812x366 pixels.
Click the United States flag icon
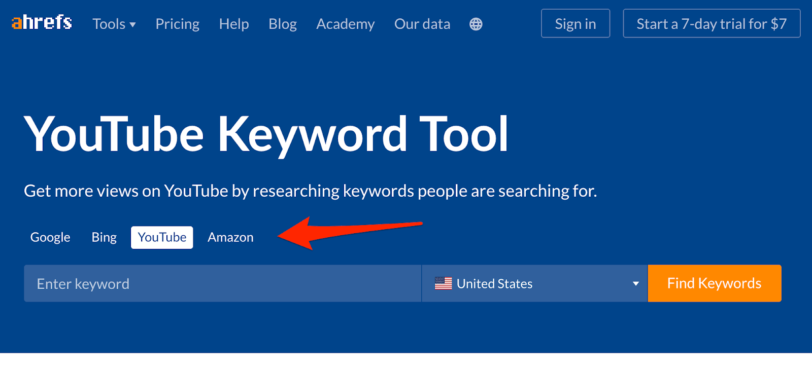[443, 283]
